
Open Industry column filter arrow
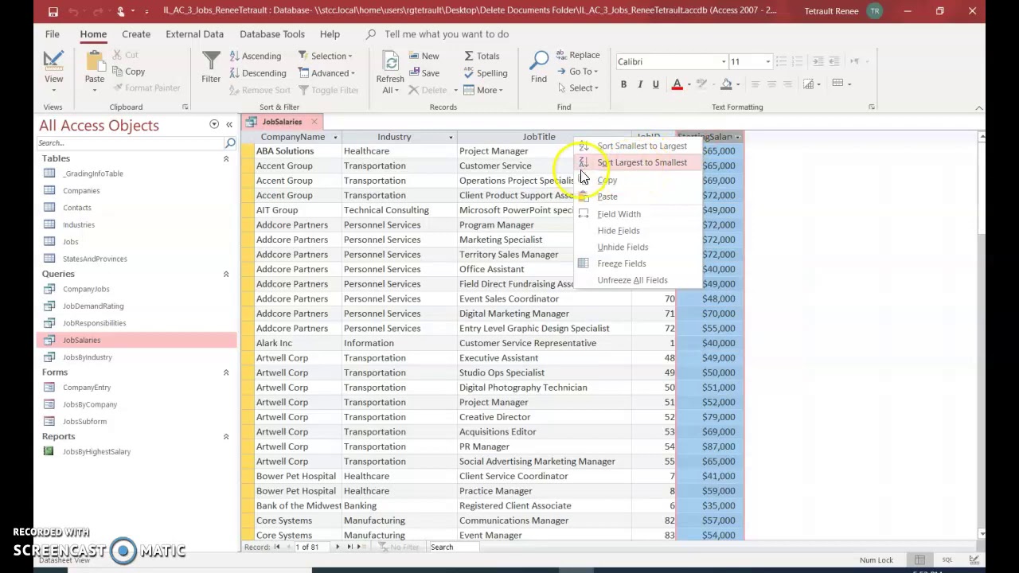coord(451,138)
